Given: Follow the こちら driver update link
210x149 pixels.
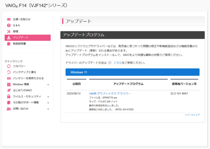Looking at the screenshot, I should [118, 63].
